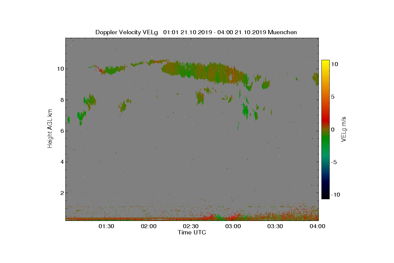This screenshot has width=394, height=263.
Task: Click the 02:00 time axis label
Action: (149, 226)
